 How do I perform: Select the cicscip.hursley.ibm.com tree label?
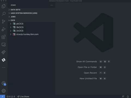(27, 34)
